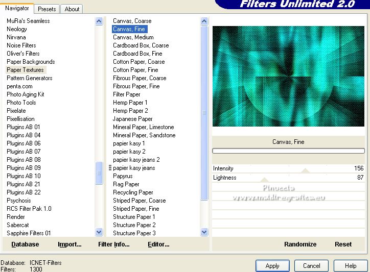Select Recycling Paper filter
370x272 pixels.
coord(133,192)
